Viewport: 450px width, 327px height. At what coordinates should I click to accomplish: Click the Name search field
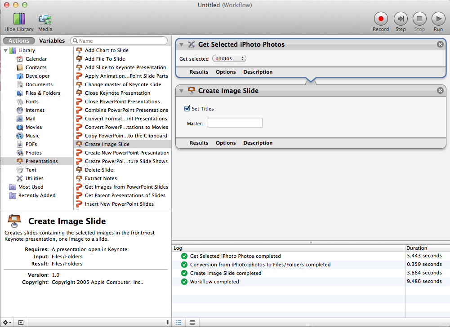pyautogui.click(x=119, y=41)
